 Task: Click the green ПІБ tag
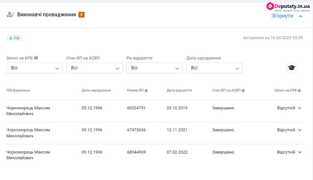point(14,38)
